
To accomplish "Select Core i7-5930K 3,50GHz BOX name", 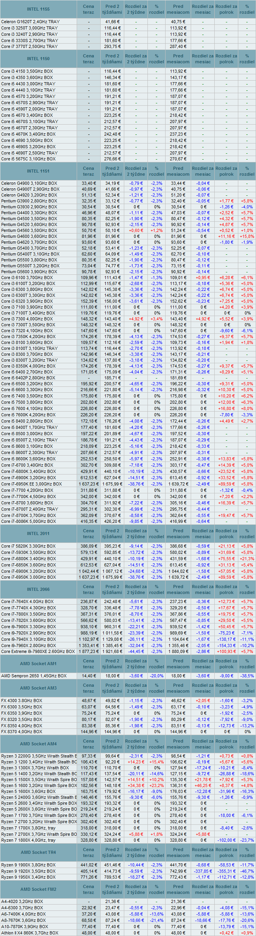I will coord(29,552).
